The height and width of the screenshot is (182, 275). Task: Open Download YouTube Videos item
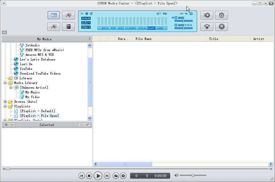pos(40,74)
